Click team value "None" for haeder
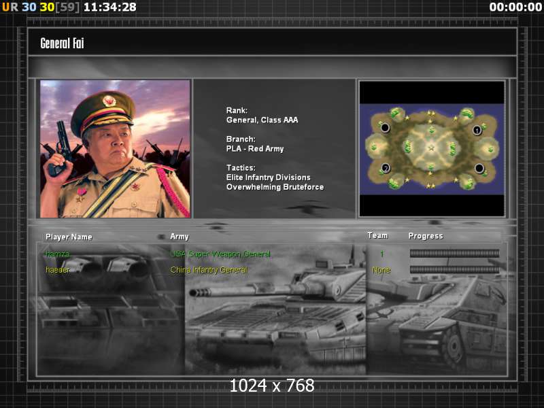Screen dimensions: 544x408 pos(381,270)
